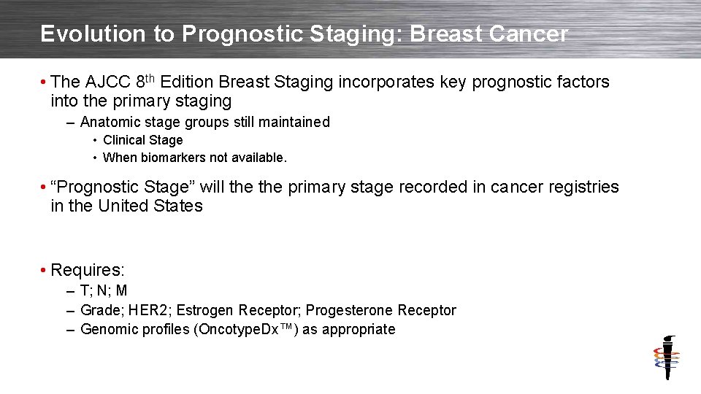The width and height of the screenshot is (701, 394).
Task: Select the red bullet before 'Prognostic Stage'
Action: [45, 188]
